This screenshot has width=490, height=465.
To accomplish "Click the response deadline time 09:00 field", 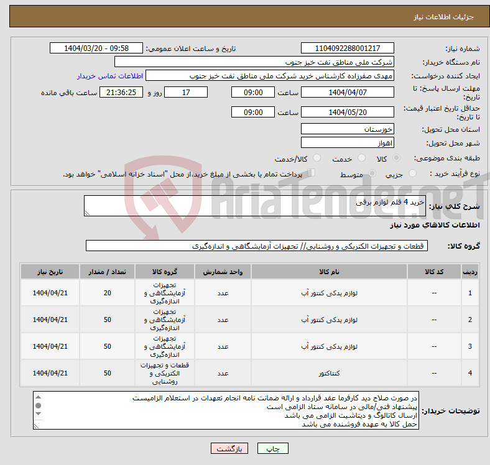I will [x=253, y=93].
